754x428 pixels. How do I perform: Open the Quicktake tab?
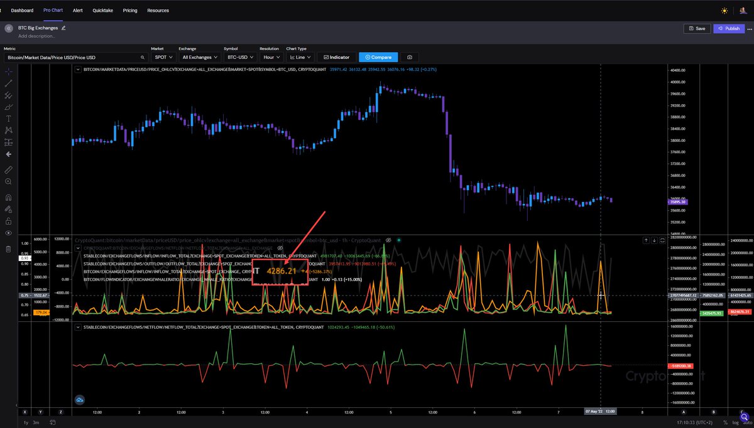click(x=103, y=11)
